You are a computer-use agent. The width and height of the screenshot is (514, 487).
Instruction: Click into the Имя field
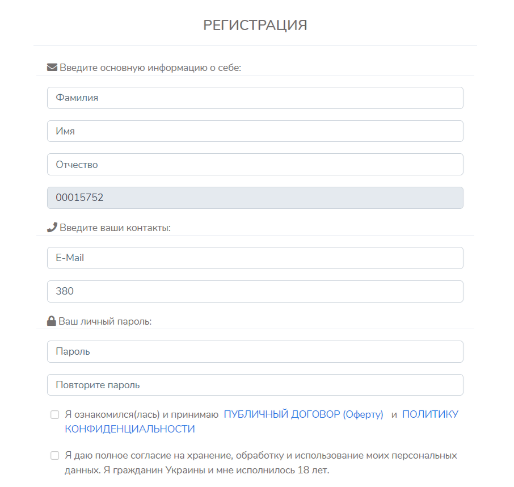[255, 131]
